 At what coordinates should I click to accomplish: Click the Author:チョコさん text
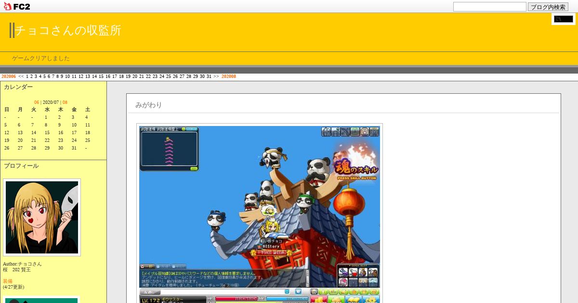[x=22, y=264]
